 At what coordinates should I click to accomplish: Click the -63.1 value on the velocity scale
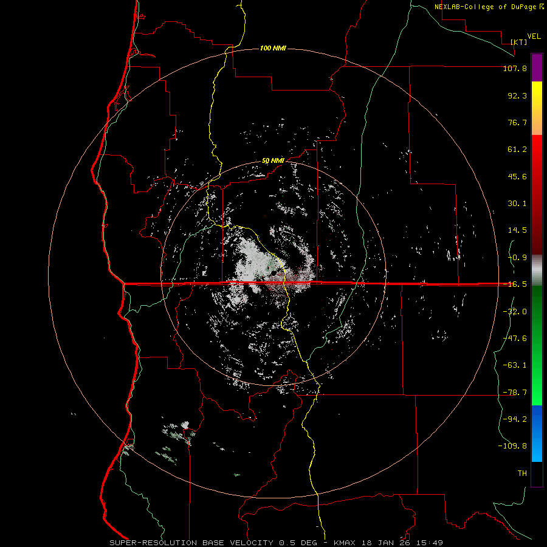click(x=515, y=365)
